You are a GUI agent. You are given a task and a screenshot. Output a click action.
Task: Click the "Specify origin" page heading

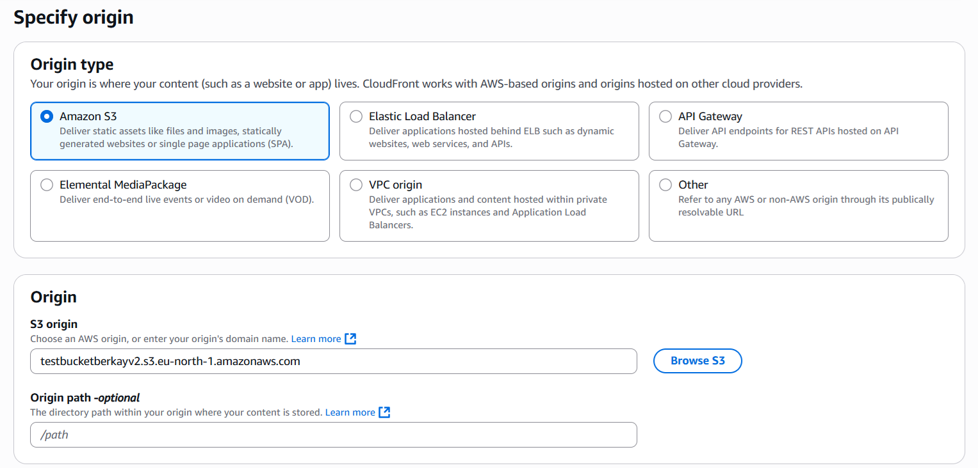point(74,17)
